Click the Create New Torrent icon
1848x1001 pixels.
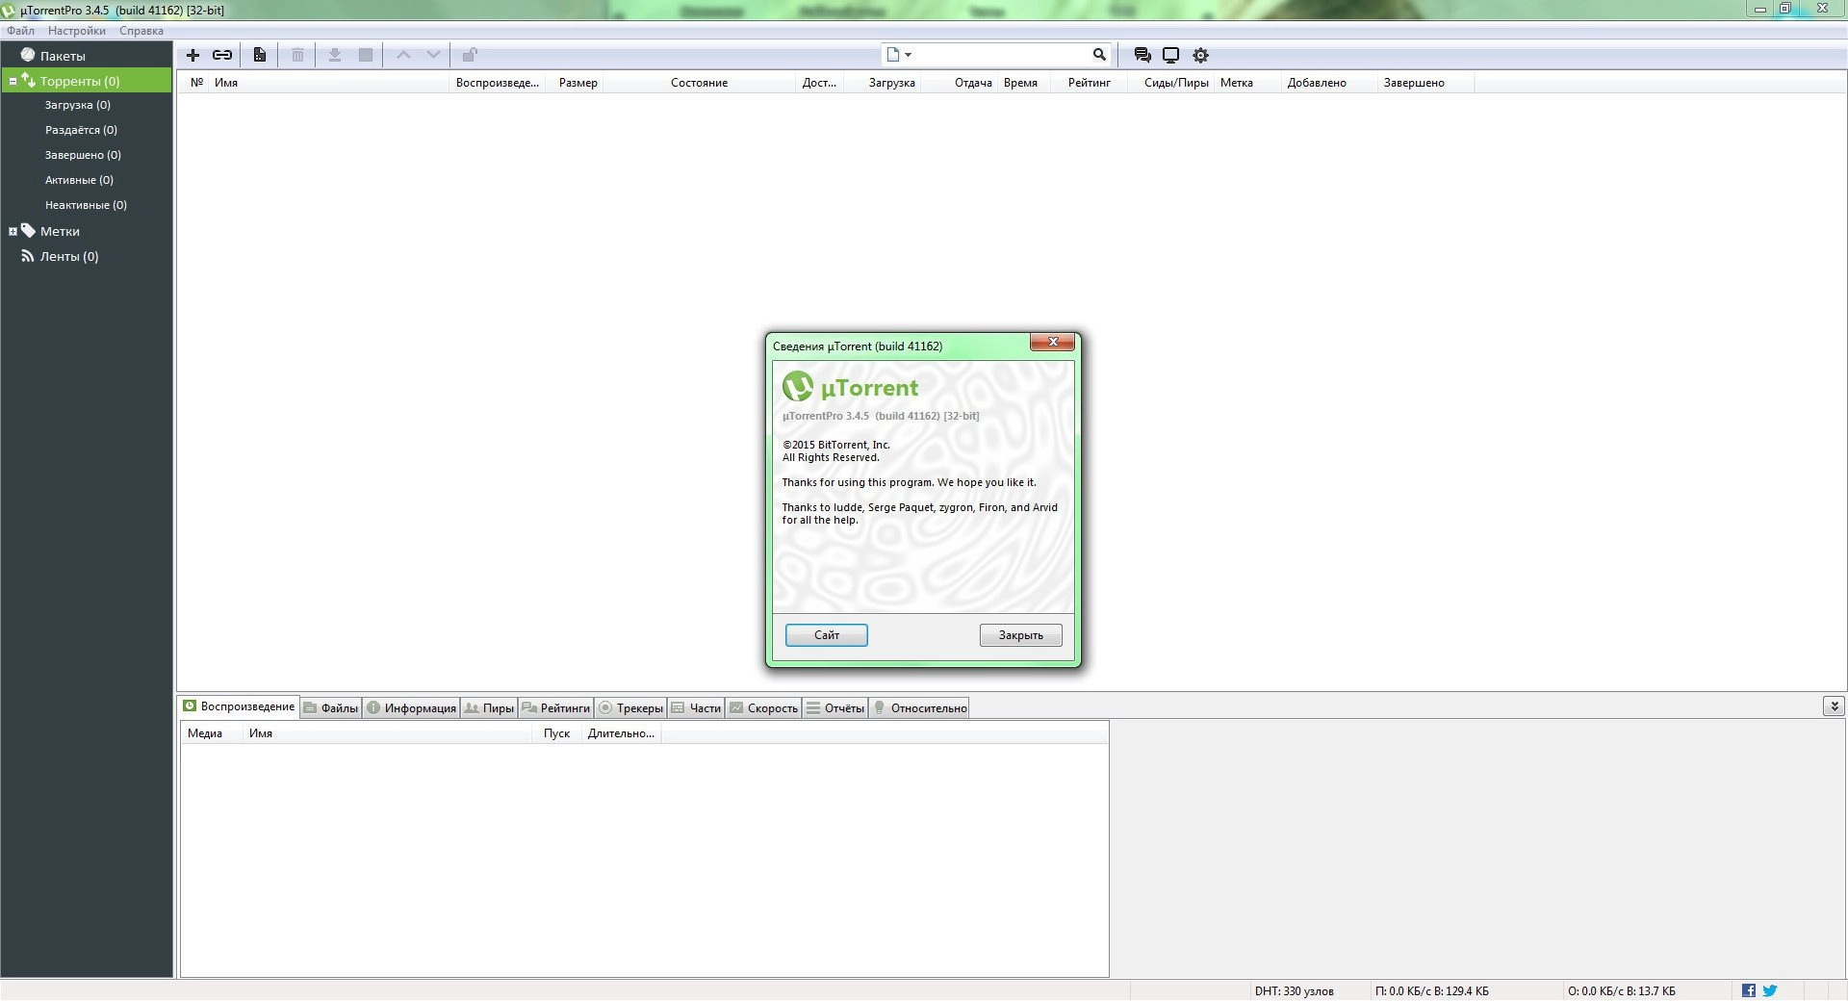(x=260, y=55)
